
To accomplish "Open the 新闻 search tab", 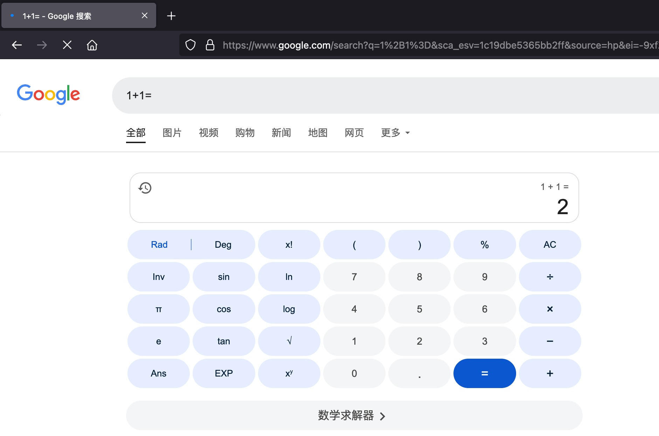I will pyautogui.click(x=281, y=133).
